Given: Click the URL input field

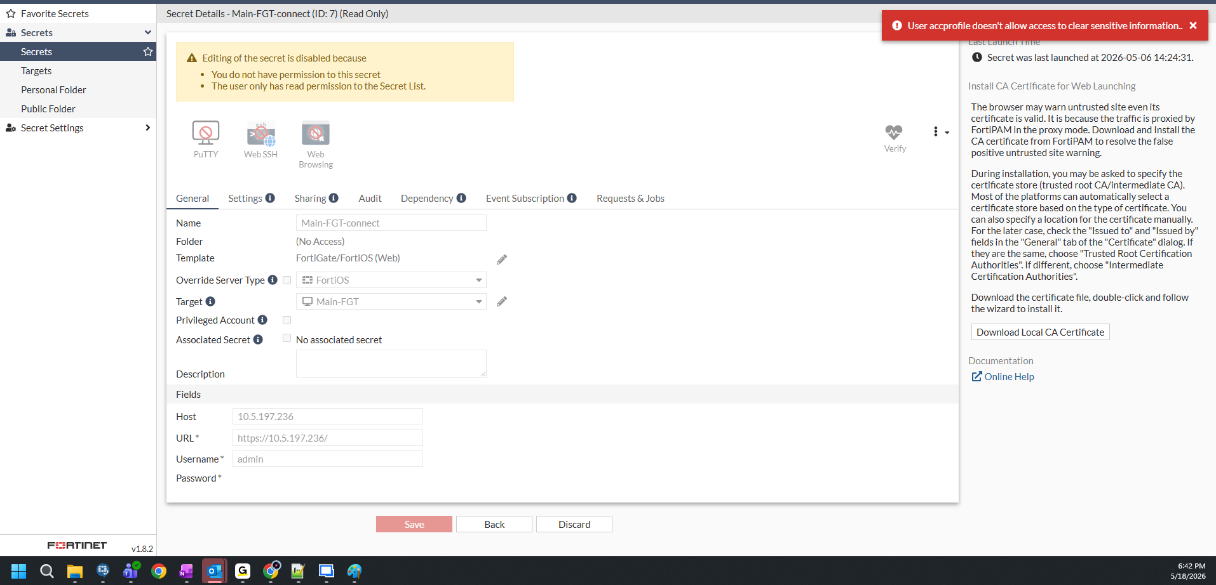Looking at the screenshot, I should [328, 438].
